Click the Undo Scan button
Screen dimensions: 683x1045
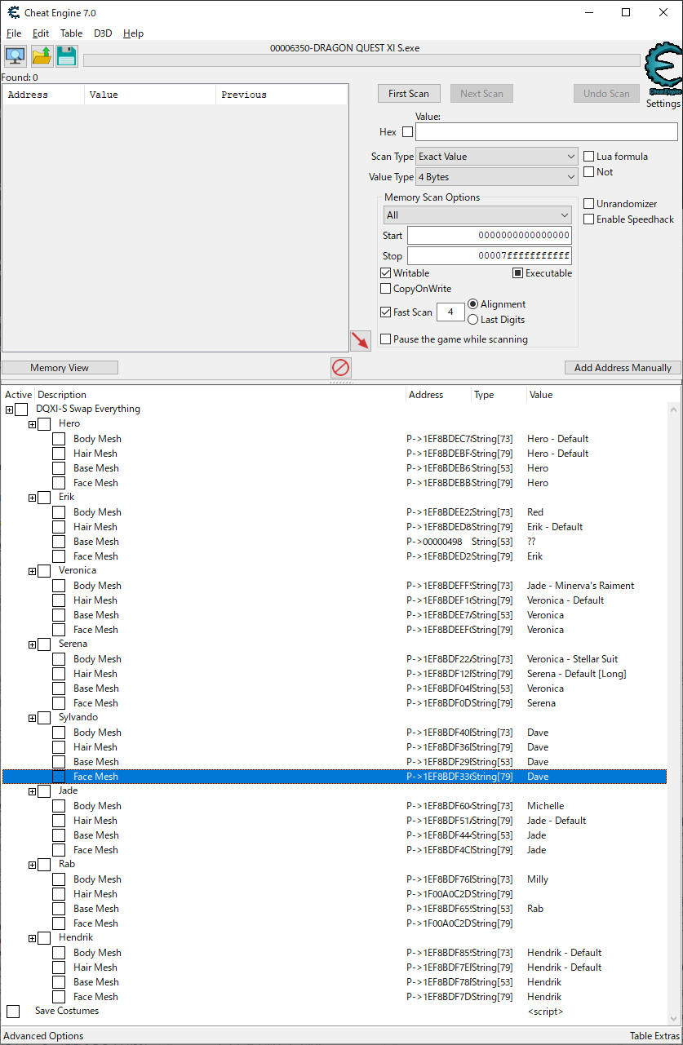(606, 94)
